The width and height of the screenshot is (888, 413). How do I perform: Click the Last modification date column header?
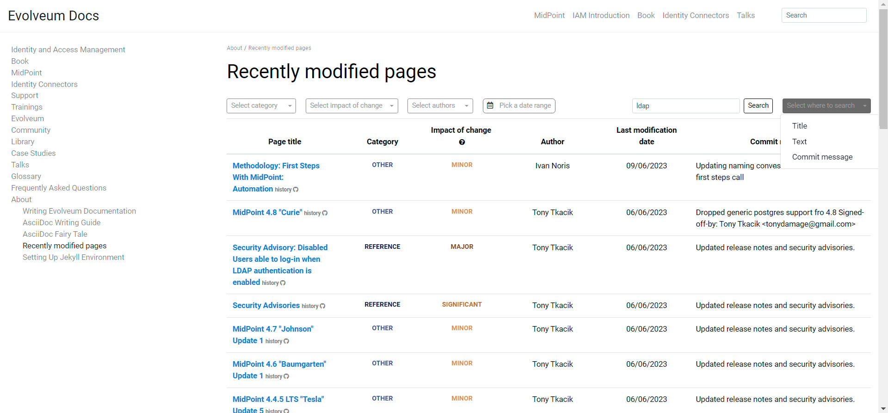pyautogui.click(x=646, y=136)
